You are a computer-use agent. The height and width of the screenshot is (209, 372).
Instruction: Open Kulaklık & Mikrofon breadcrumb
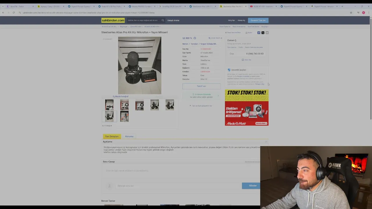(x=152, y=27)
